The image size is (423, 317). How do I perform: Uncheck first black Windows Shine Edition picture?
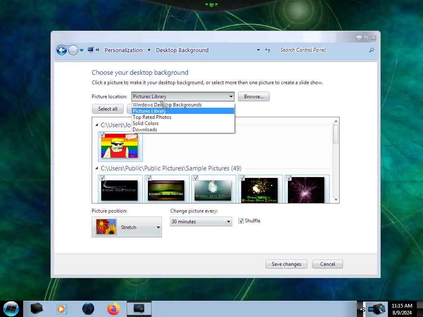tap(102, 178)
